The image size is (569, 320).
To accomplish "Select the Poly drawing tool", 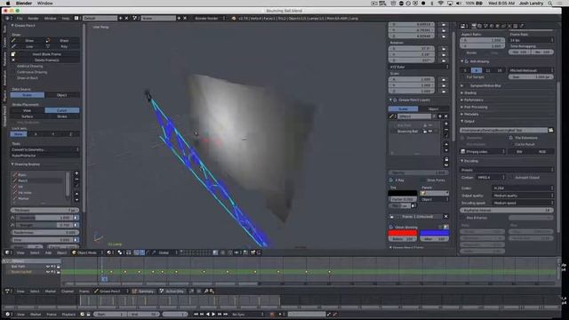I will click(x=62, y=46).
